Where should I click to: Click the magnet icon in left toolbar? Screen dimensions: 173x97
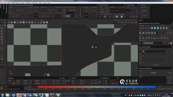pyautogui.click(x=2, y=37)
